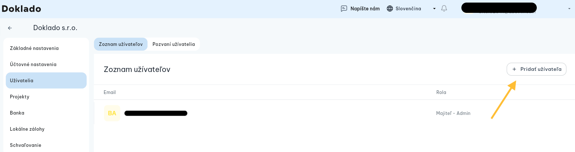Click the Majiteľ - Admin role text
Image resolution: width=575 pixels, height=152 pixels.
[453, 113]
